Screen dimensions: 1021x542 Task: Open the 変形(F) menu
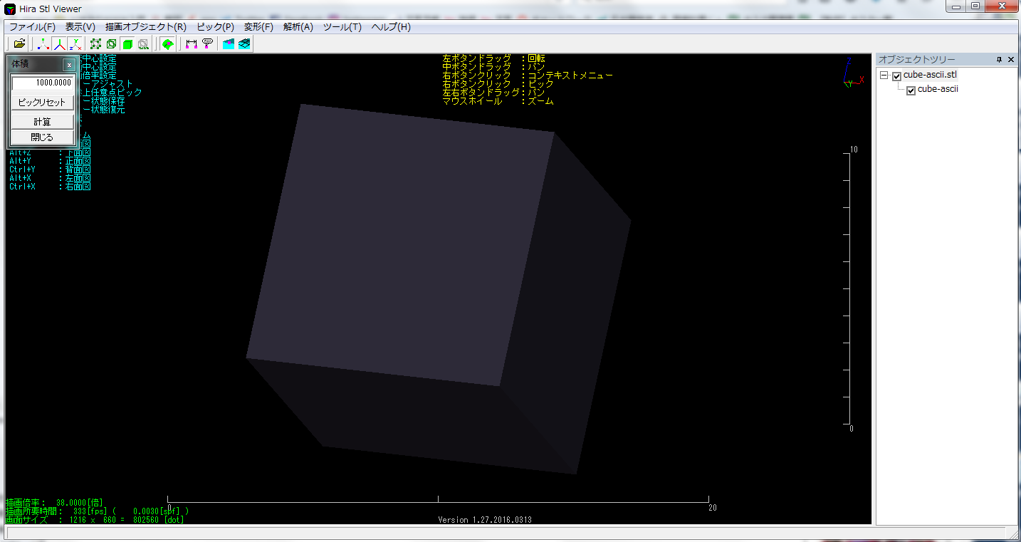point(258,27)
